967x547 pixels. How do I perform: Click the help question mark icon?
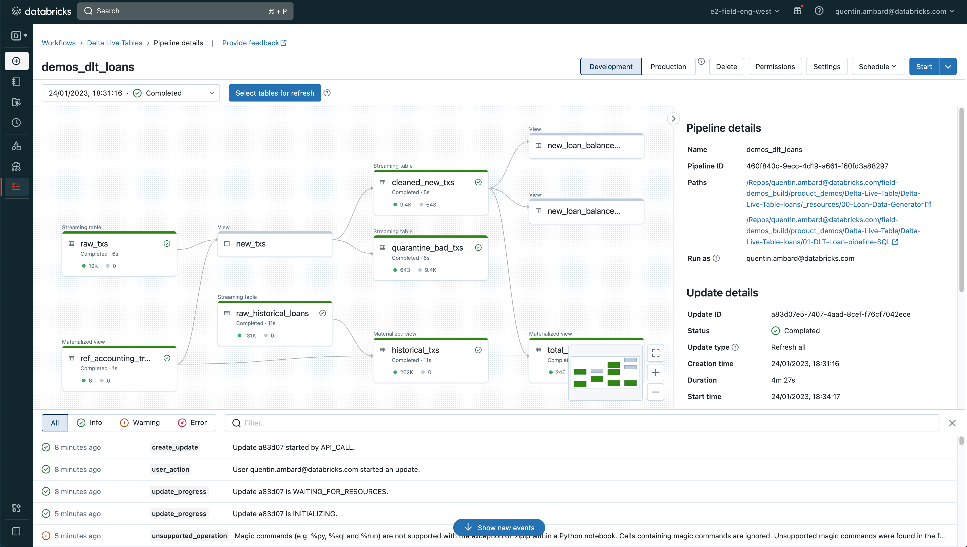(819, 11)
